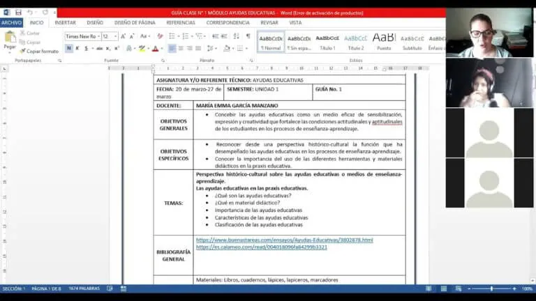536x301 pixels.
Task: Open the change case Aa dropdown
Action: 145,36
